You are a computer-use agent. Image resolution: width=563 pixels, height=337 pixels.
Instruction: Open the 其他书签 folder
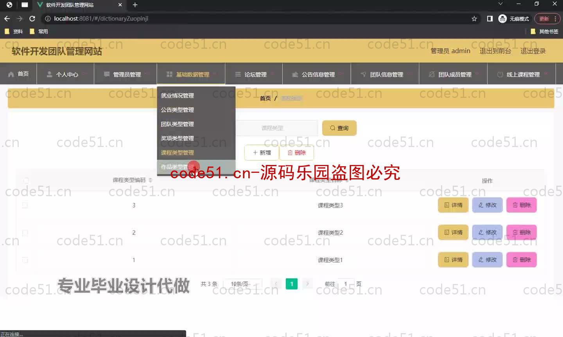click(545, 32)
